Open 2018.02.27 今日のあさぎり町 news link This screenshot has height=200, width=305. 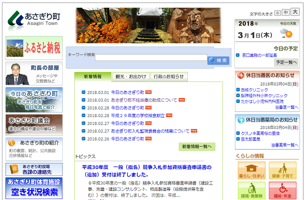click(x=127, y=123)
